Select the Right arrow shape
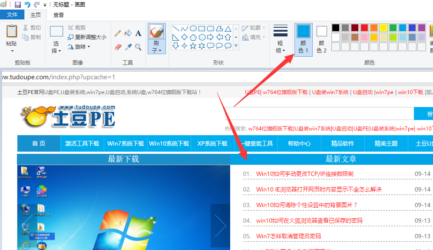 click(x=211, y=37)
